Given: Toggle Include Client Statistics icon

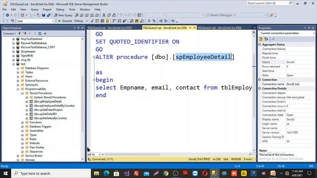Looking at the screenshot, I should click(124, 21).
